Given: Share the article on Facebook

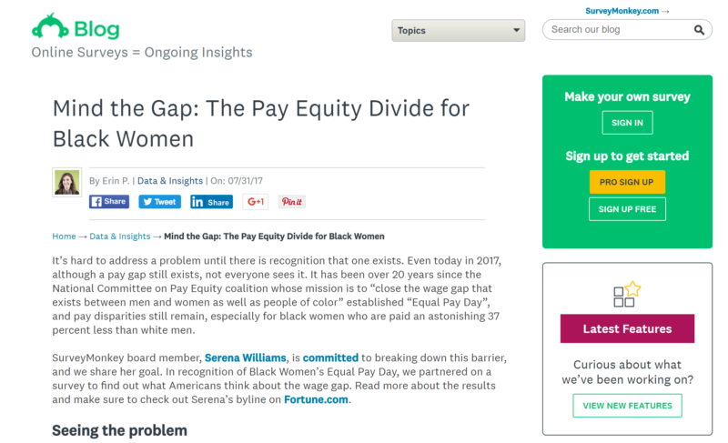Looking at the screenshot, I should click(x=109, y=202).
